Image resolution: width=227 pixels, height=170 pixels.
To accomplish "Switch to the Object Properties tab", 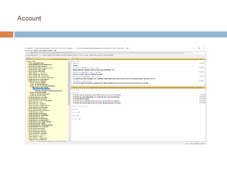I will click(47, 55).
